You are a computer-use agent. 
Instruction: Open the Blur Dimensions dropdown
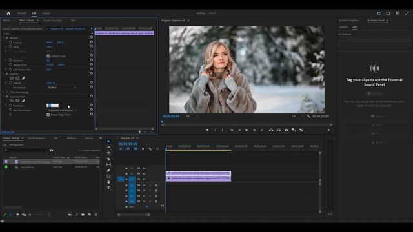(62, 110)
